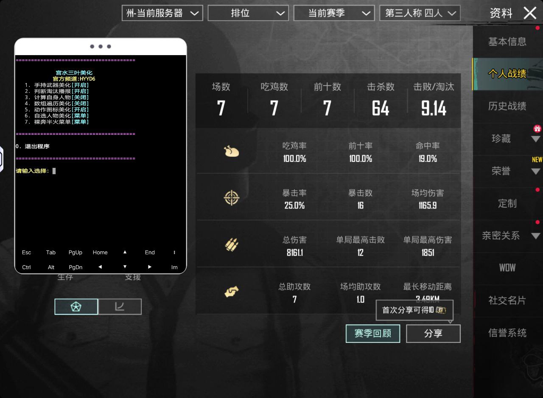
Task: Click the assist hands icon near 总助攻数
Action: 231,291
